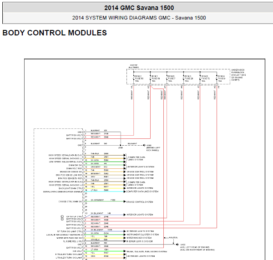Select "RF TURN SIG LAMP CTRL" label
Viewport: 273px width, 260px height.
pos(70,231)
